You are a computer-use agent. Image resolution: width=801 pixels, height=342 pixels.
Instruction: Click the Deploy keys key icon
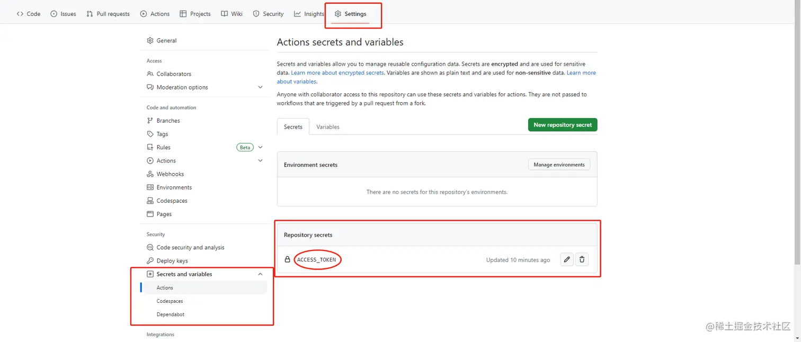tap(150, 260)
